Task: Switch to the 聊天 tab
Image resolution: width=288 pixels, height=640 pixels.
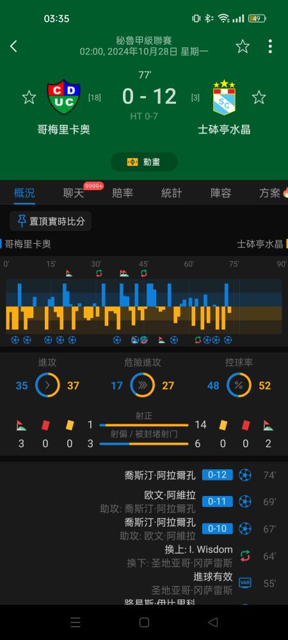Action: [74, 193]
